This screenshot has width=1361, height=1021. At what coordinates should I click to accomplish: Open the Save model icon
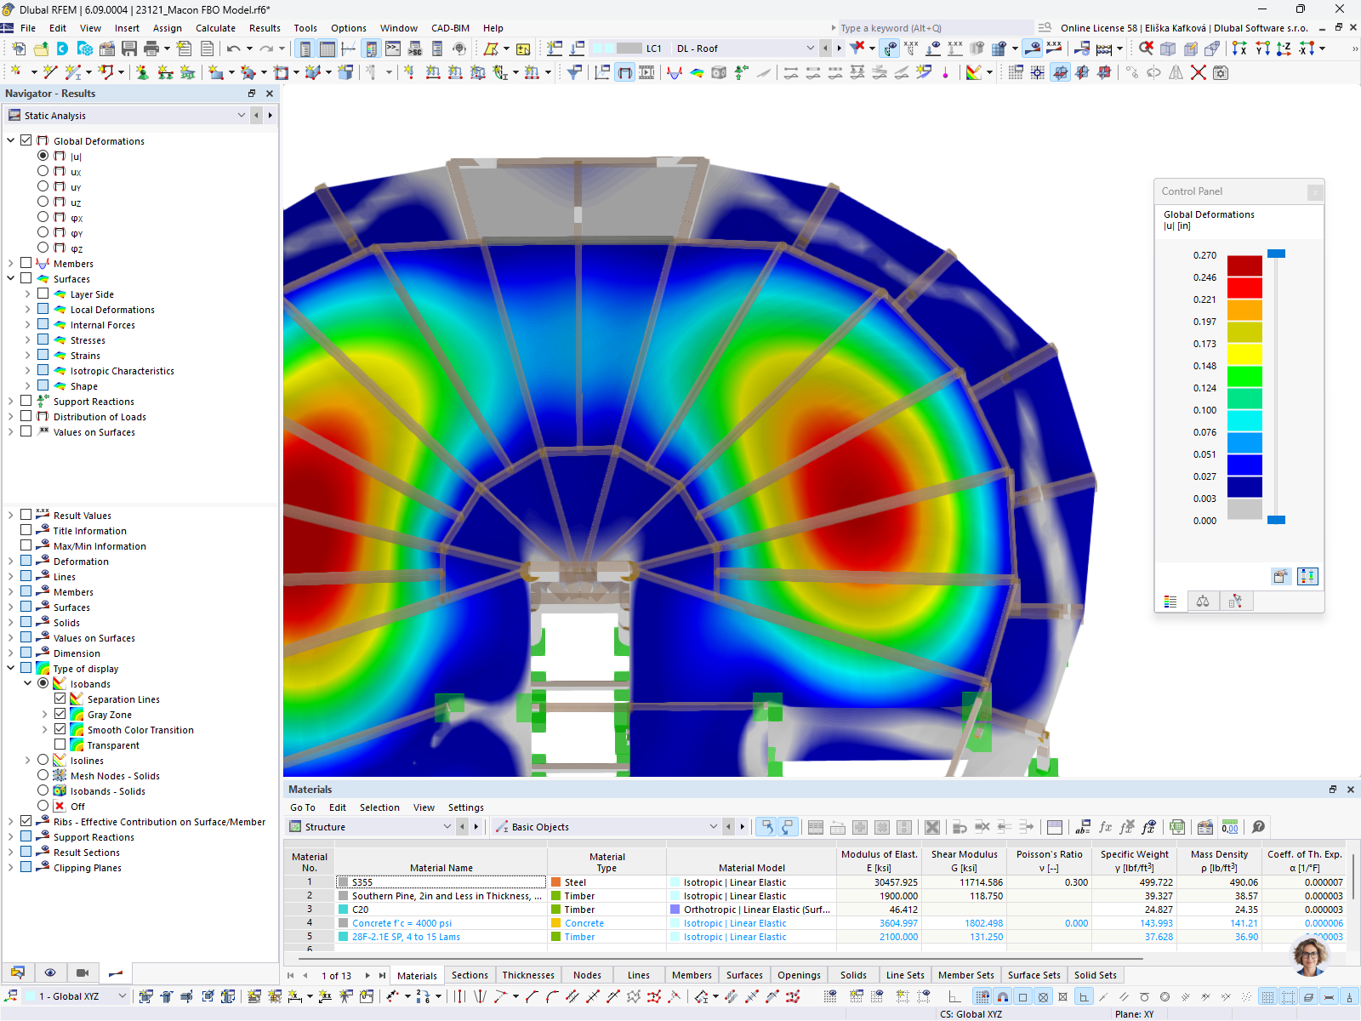pyautogui.click(x=129, y=48)
